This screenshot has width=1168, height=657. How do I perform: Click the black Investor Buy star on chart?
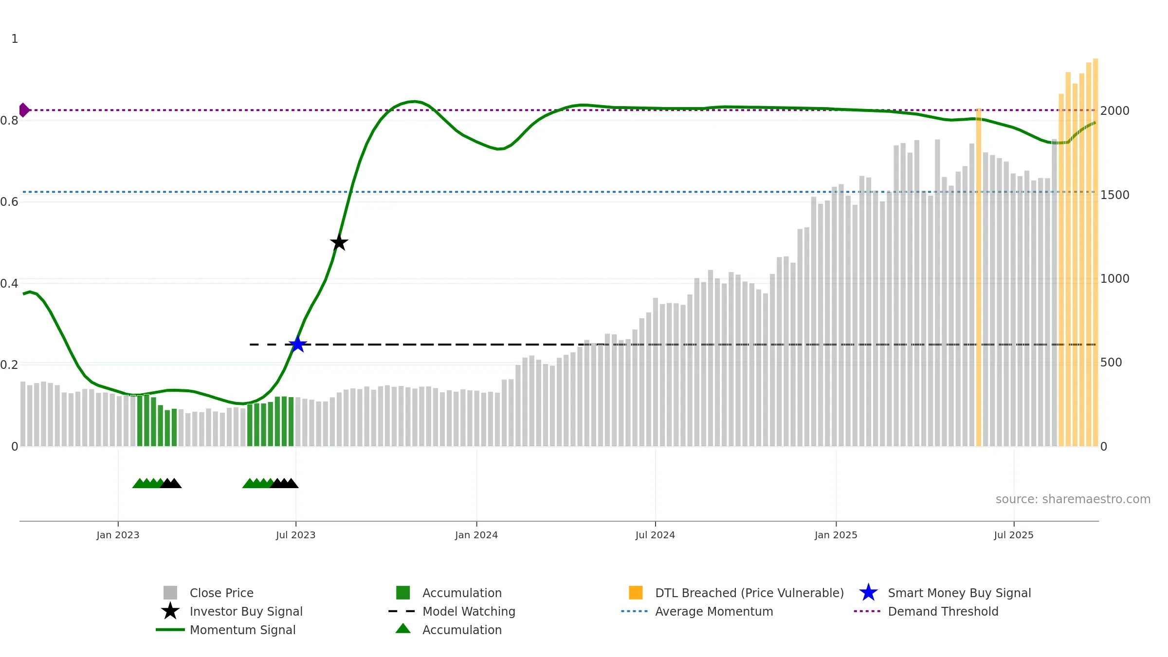pos(339,242)
